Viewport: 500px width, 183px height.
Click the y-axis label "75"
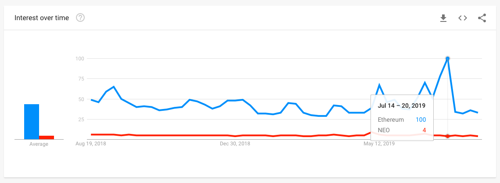click(x=80, y=79)
